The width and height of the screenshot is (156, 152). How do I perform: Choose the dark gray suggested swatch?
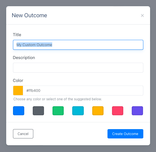pyautogui.click(x=38, y=111)
